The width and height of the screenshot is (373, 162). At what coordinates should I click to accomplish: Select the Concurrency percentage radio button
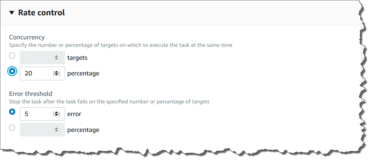click(12, 72)
